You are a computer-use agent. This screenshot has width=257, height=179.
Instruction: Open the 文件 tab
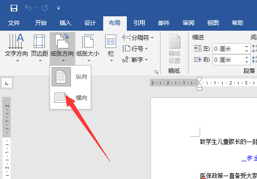coord(14,23)
